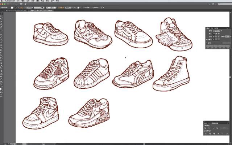Click the vertical scrollbar on the canvas right edge
The image size is (232, 145).
(x=231, y=77)
